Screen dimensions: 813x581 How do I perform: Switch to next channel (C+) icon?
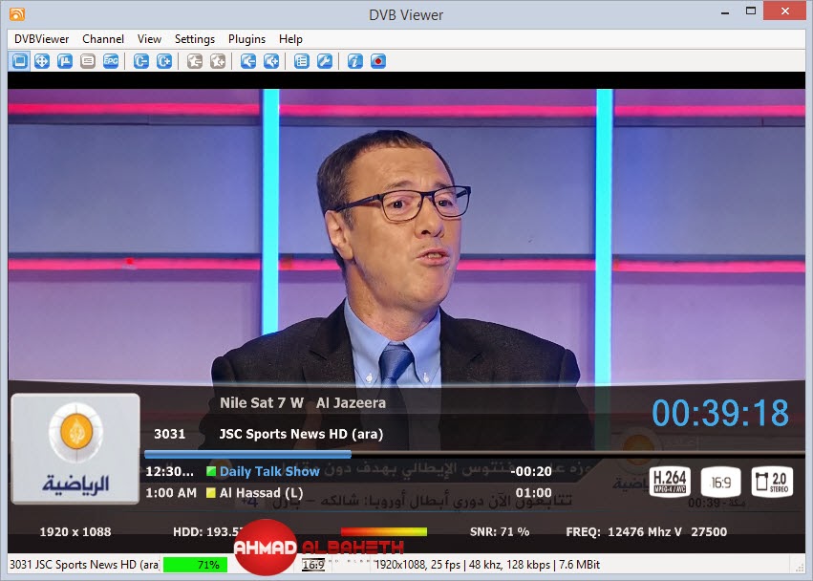coord(164,61)
